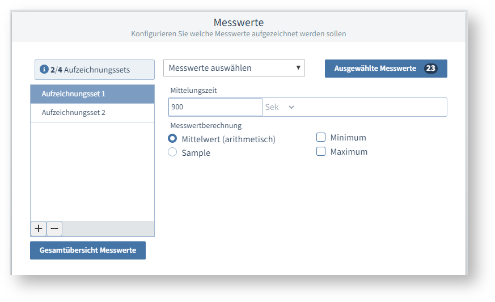Click the Sek unit text
495x302 pixels.
click(272, 107)
